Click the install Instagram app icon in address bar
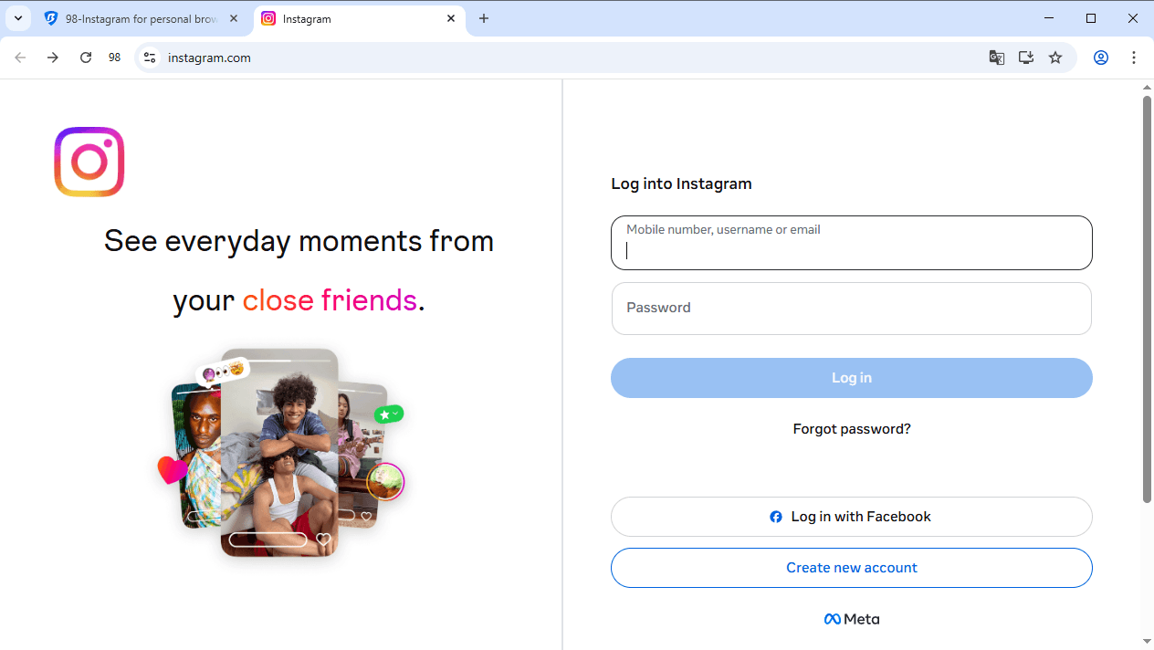Screen dimensions: 1154x650 [x=1025, y=57]
